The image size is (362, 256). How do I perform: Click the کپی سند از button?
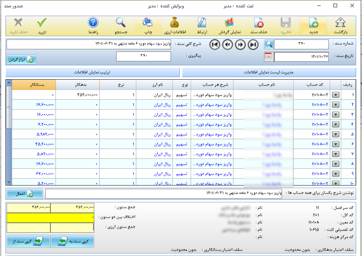28,241
